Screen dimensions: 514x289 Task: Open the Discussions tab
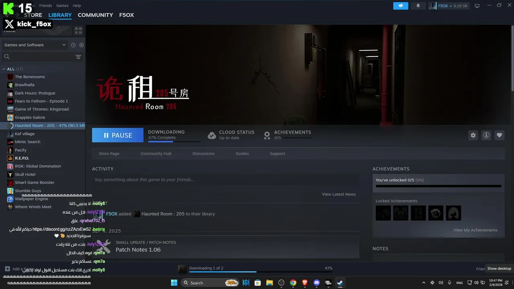coord(204,153)
